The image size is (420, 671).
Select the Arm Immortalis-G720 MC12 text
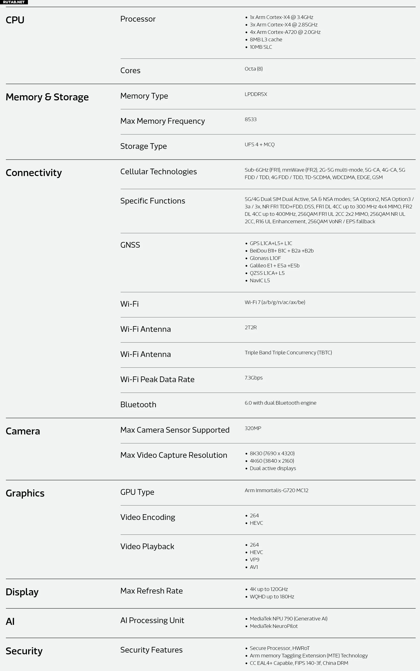tap(276, 490)
